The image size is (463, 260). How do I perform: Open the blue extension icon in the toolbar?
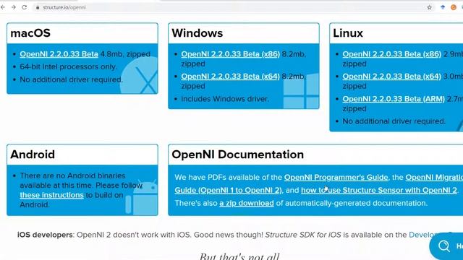(443, 7)
